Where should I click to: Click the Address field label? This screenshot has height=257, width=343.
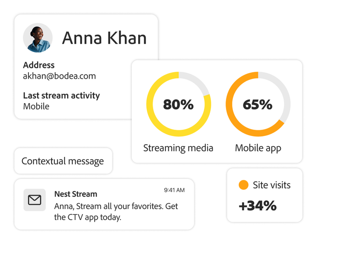[39, 65]
